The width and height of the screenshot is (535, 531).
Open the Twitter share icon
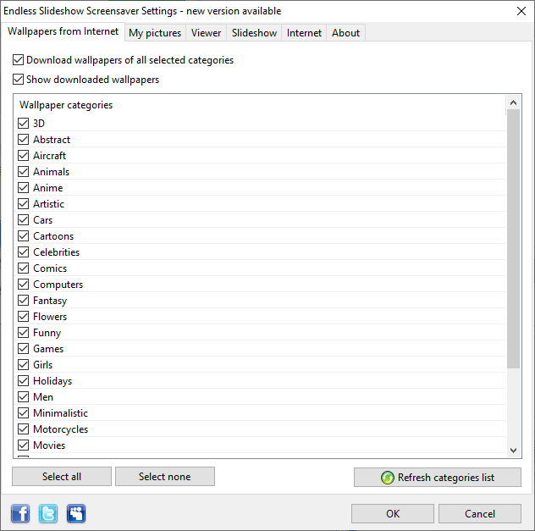(48, 513)
